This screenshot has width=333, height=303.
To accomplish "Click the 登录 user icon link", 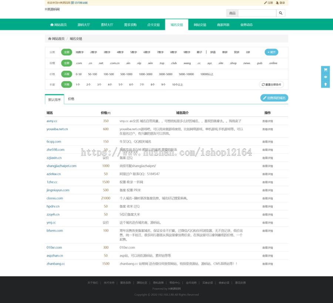I will click(x=280, y=3).
